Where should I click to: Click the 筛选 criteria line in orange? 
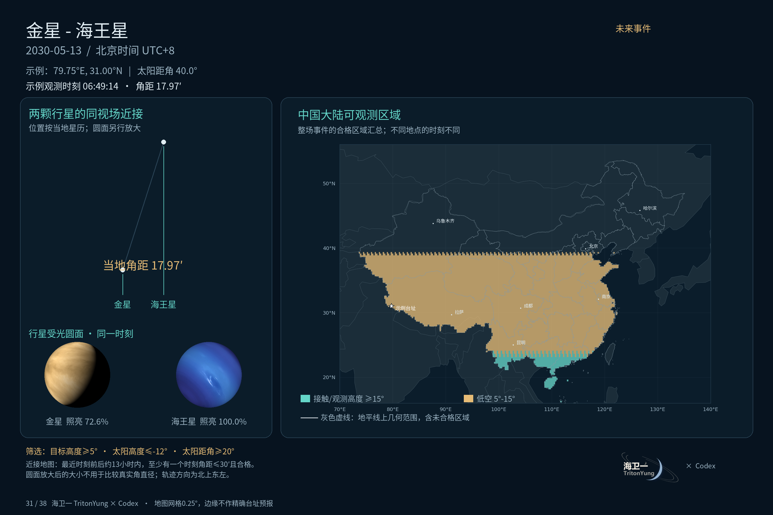(130, 451)
